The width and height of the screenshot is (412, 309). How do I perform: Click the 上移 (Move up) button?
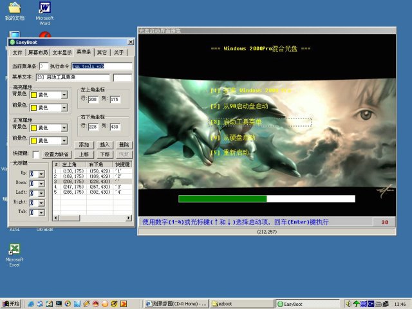(x=84, y=154)
